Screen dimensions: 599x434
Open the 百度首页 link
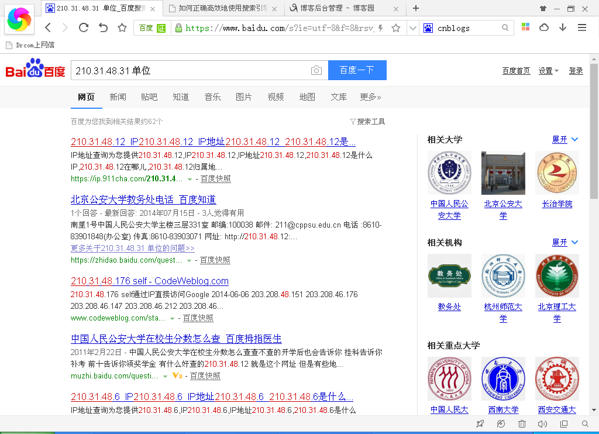coord(516,71)
